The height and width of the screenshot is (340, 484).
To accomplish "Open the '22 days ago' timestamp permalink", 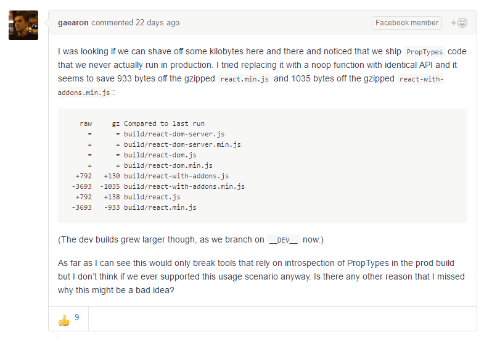I will (x=157, y=23).
